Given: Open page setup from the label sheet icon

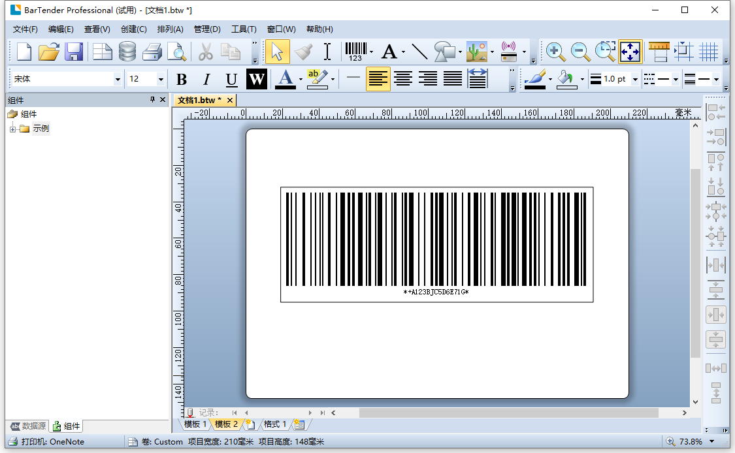Looking at the screenshot, I should pos(102,52).
